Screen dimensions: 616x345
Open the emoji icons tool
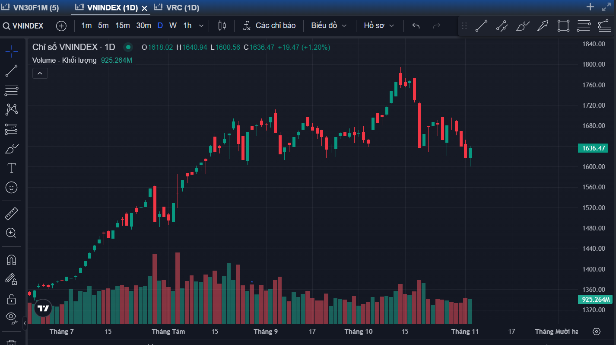pyautogui.click(x=12, y=187)
